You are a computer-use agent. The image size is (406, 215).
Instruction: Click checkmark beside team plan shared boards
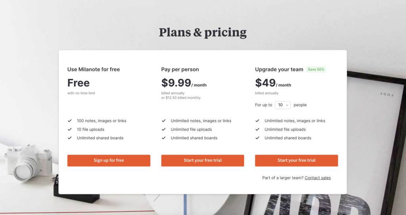click(257, 138)
